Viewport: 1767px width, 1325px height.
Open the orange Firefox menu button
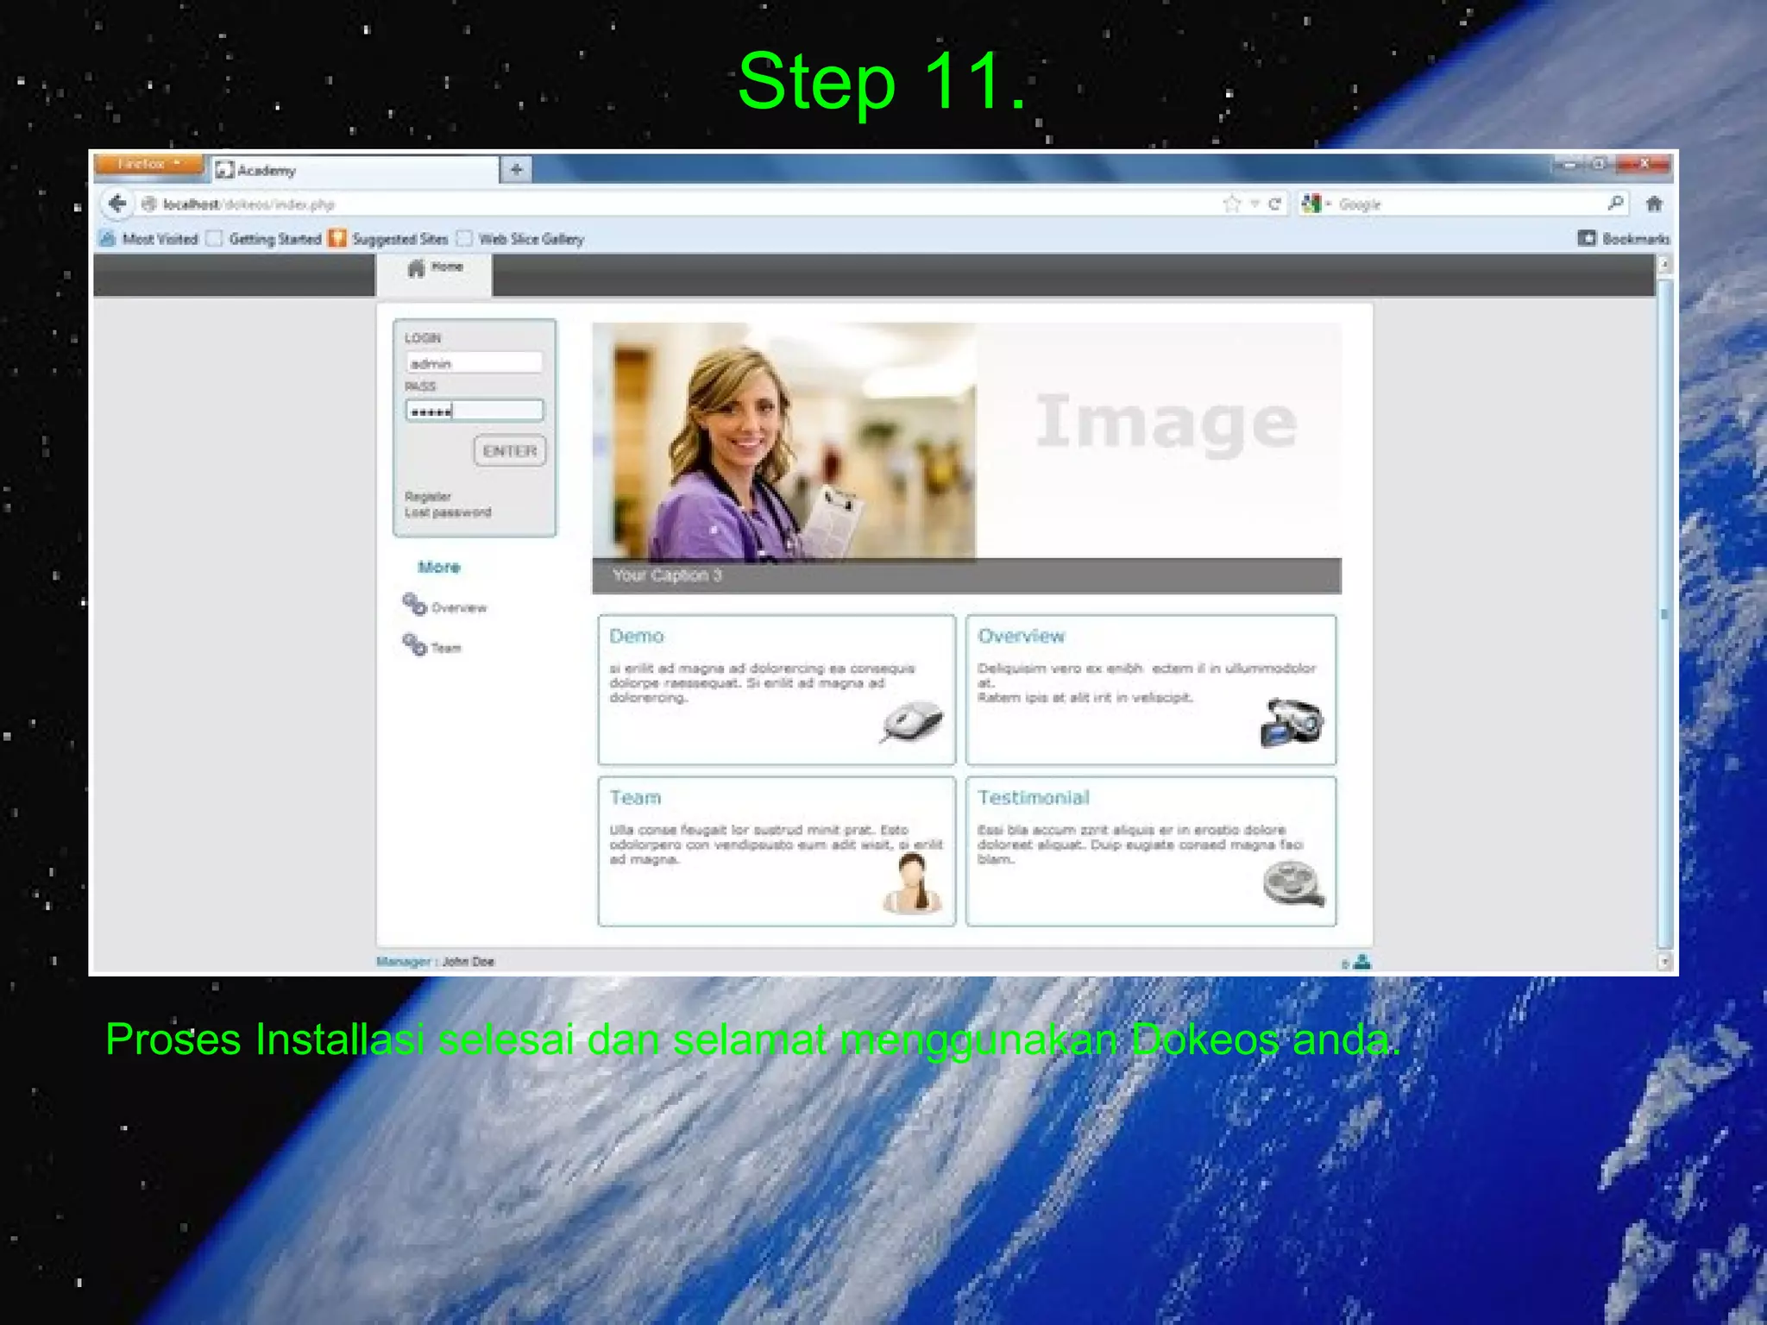pos(148,164)
